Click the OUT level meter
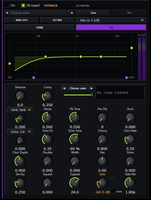Image resolution: width=151 pixels, height=200 pixels. (144, 59)
